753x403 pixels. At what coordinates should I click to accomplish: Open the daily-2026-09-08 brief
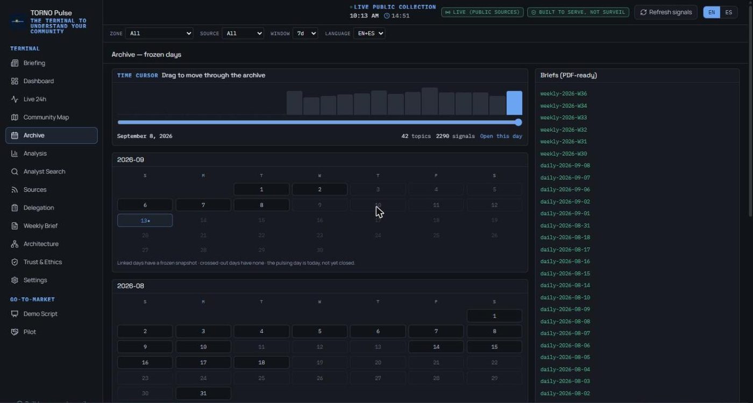click(x=565, y=166)
